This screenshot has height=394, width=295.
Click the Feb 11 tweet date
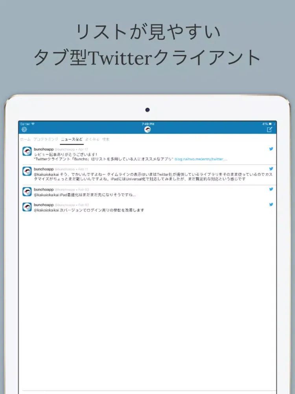[x=83, y=169]
